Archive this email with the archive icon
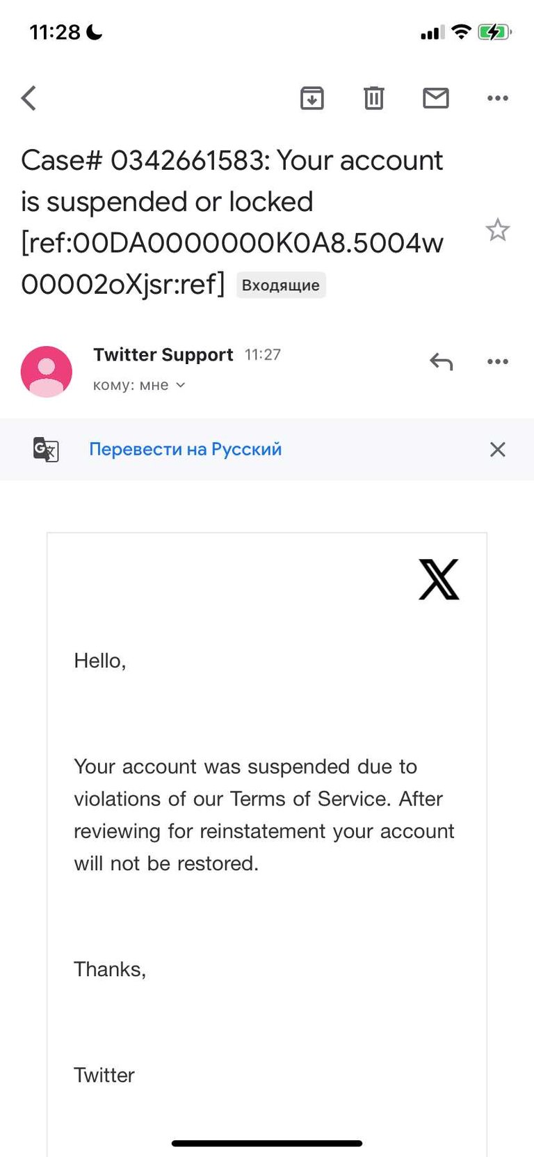Viewport: 534px width, 1157px height. (312, 98)
